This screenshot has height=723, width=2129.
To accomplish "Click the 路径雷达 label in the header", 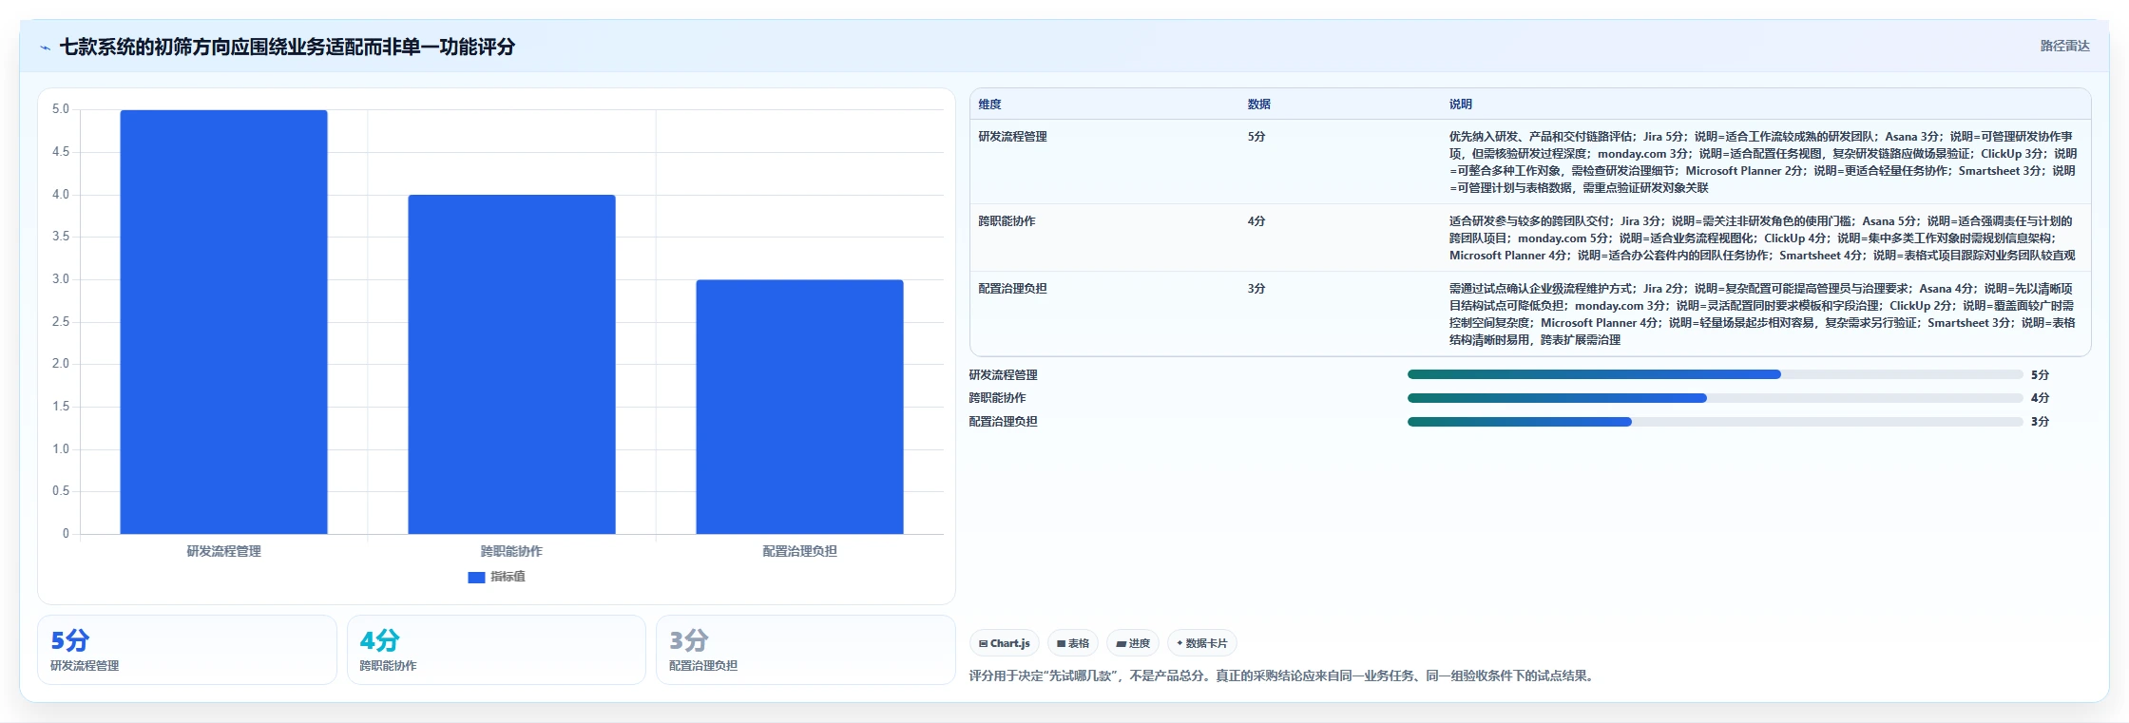I will point(2064,46).
